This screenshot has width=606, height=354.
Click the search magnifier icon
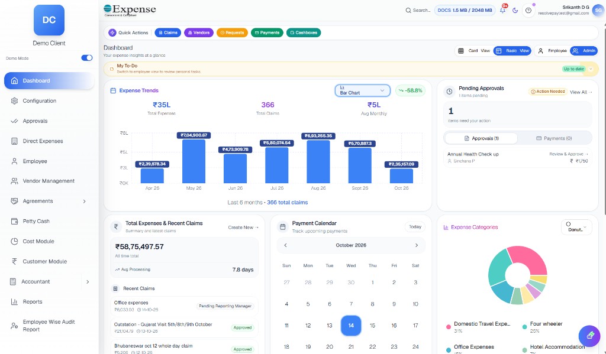click(x=408, y=11)
